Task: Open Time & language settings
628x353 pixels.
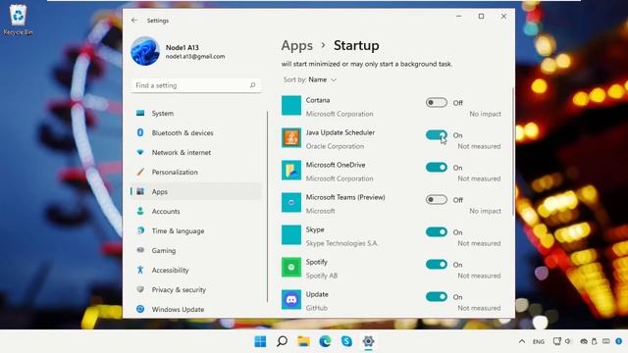Action: 196,231
